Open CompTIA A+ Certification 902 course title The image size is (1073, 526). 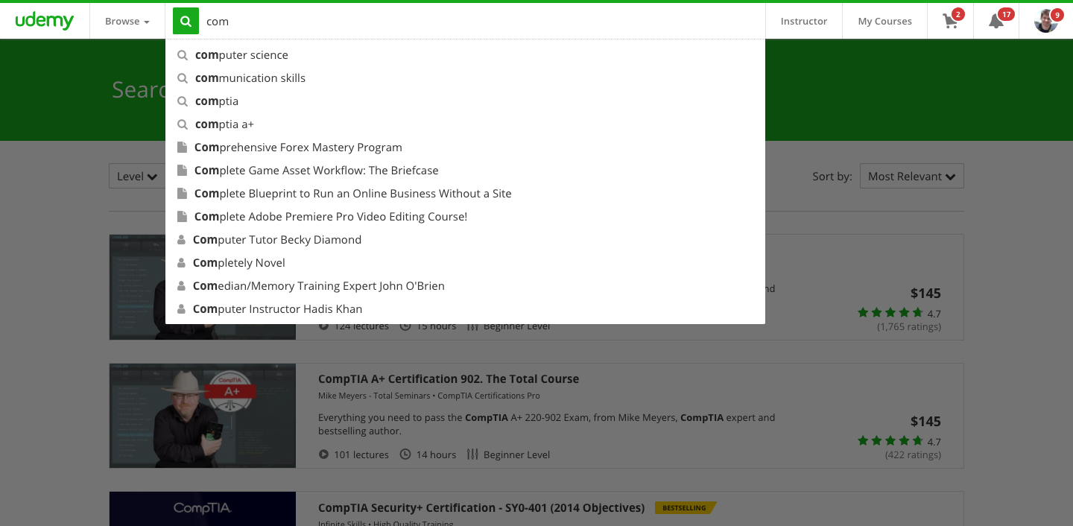coord(449,378)
